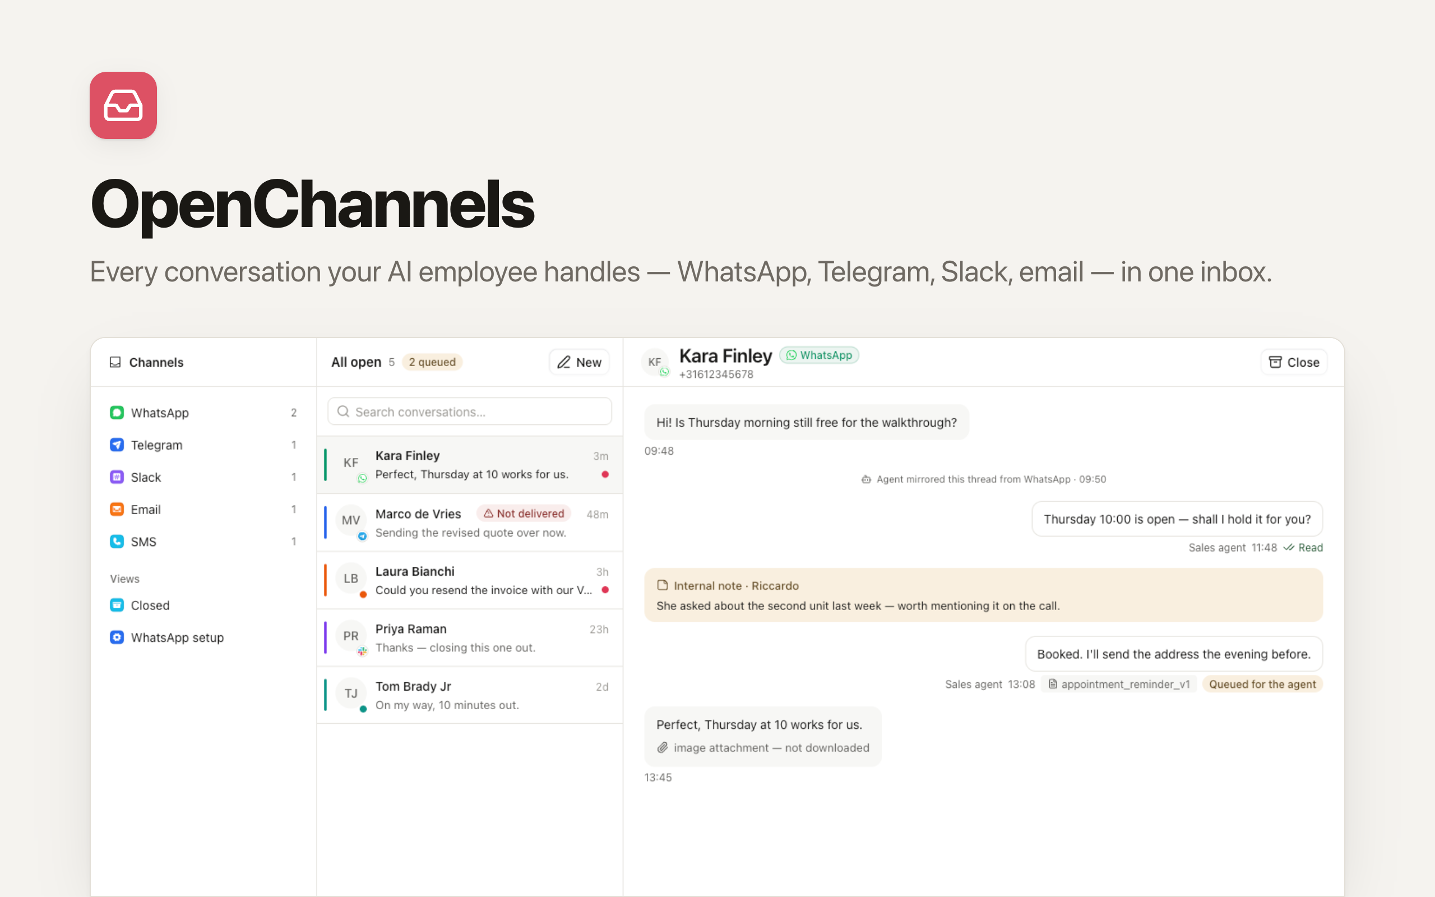Click 'image attachment — not downloaded' text

point(771,747)
